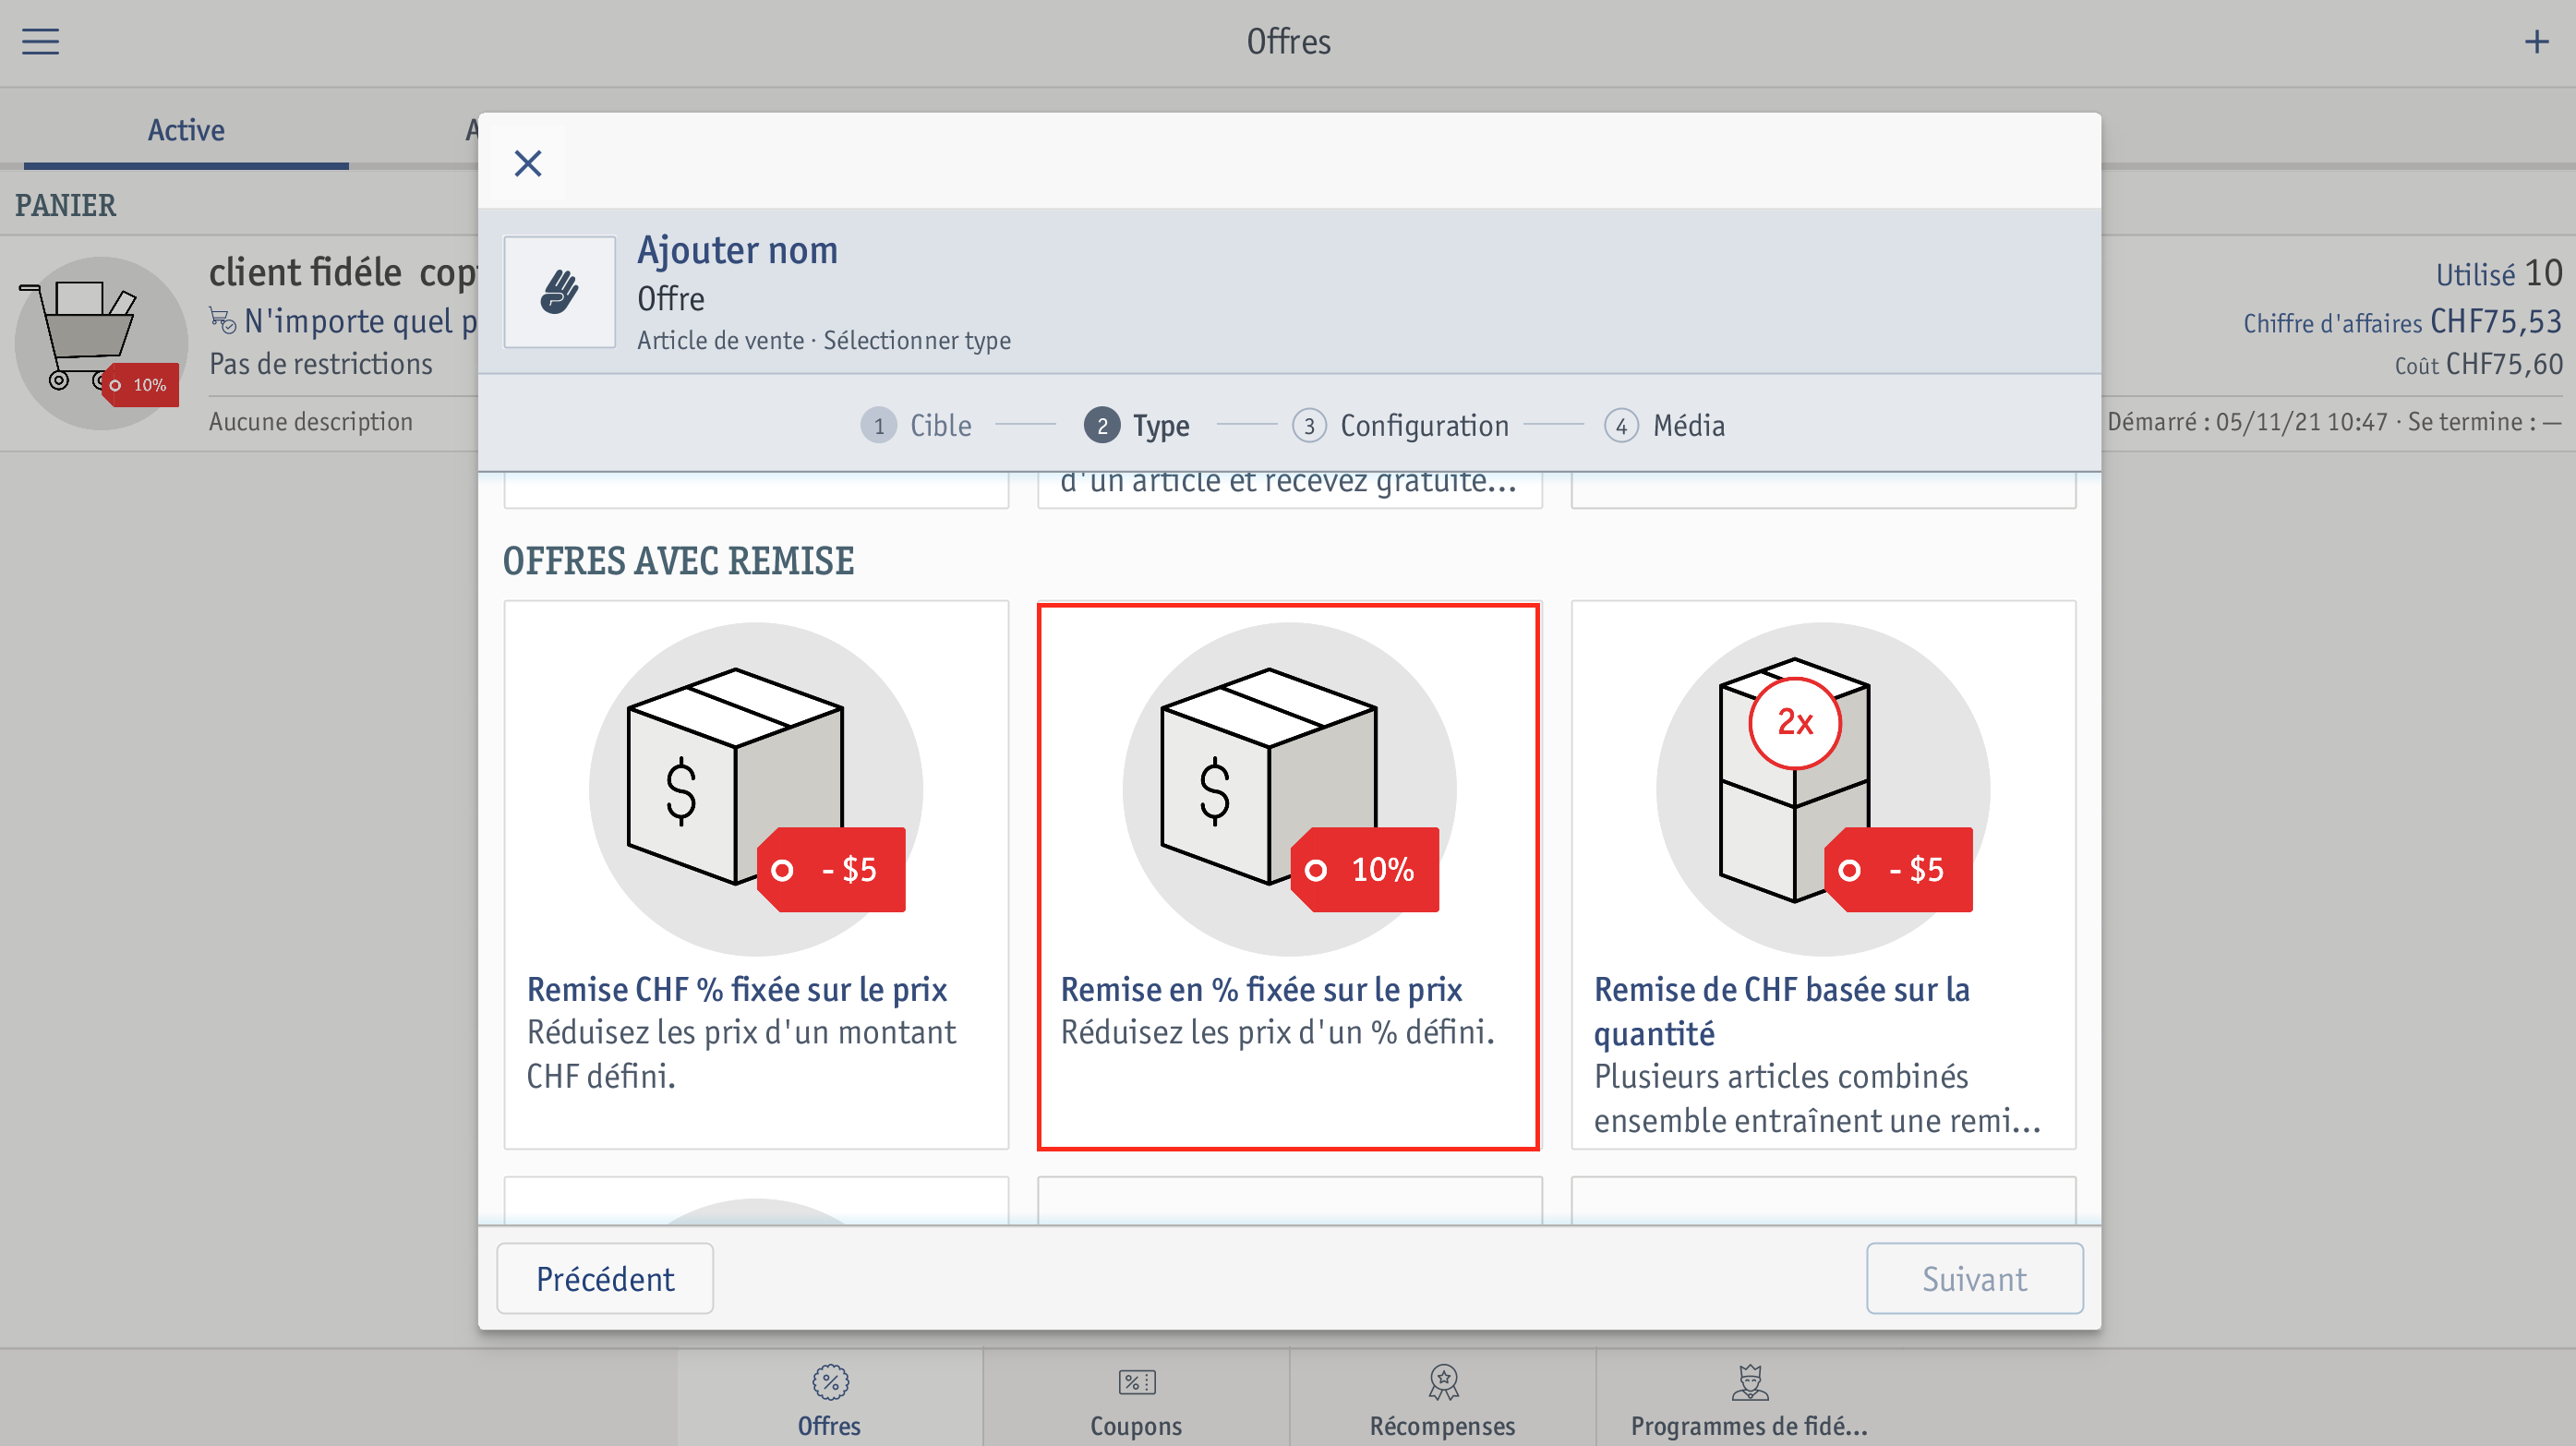Click the 2x stacked boxes icon
This screenshot has height=1446, width=2576.
click(1823, 789)
